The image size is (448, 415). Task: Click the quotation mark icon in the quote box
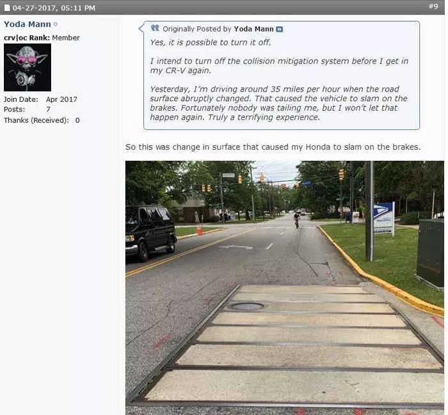(155, 28)
